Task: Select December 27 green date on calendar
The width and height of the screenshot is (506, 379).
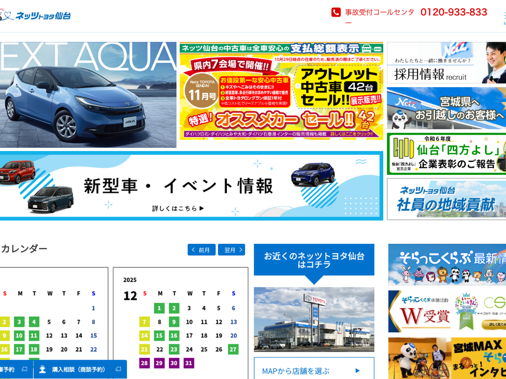Action: pyautogui.click(x=233, y=349)
